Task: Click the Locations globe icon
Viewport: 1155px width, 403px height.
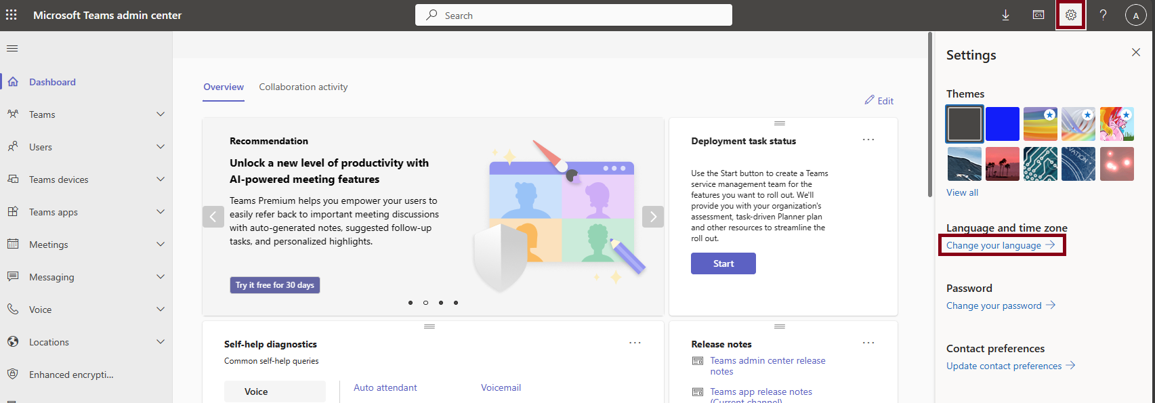Action: click(x=13, y=342)
